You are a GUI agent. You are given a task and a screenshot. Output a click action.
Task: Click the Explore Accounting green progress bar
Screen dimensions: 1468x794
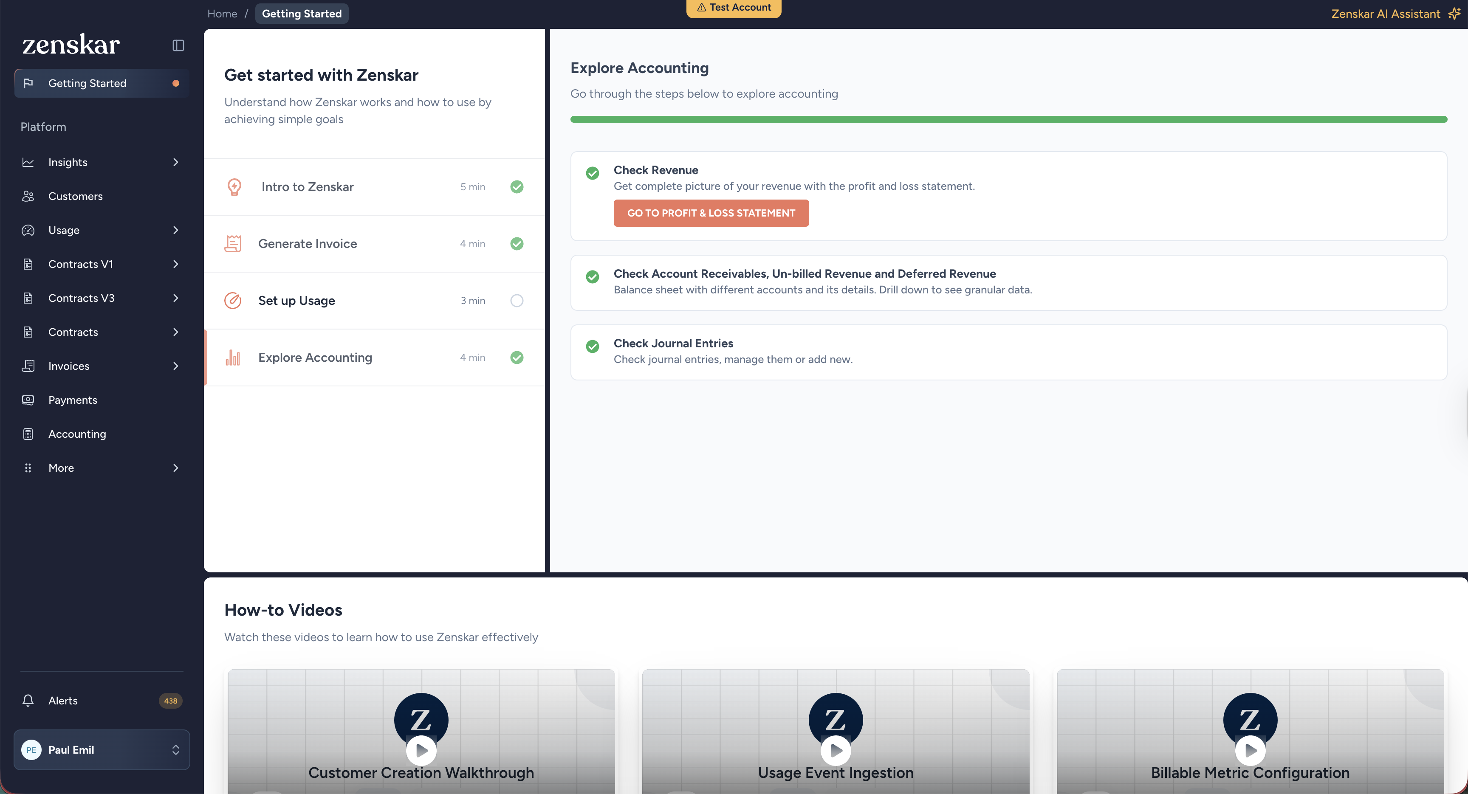(1009, 120)
